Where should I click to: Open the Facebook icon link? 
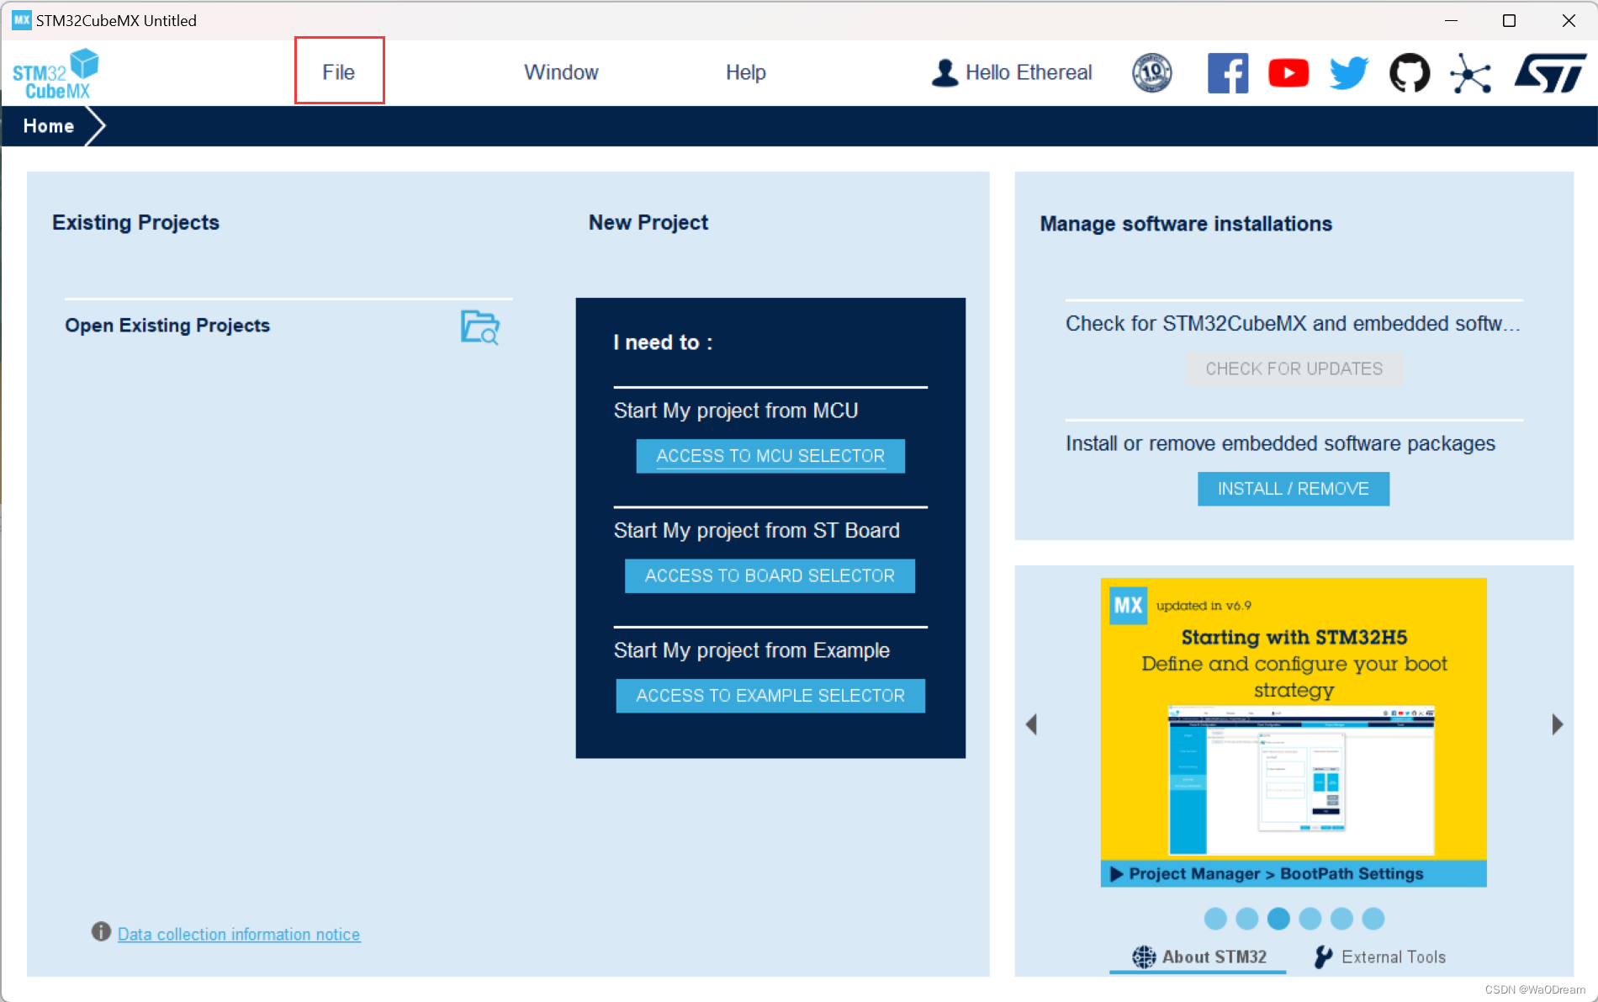click(1228, 73)
